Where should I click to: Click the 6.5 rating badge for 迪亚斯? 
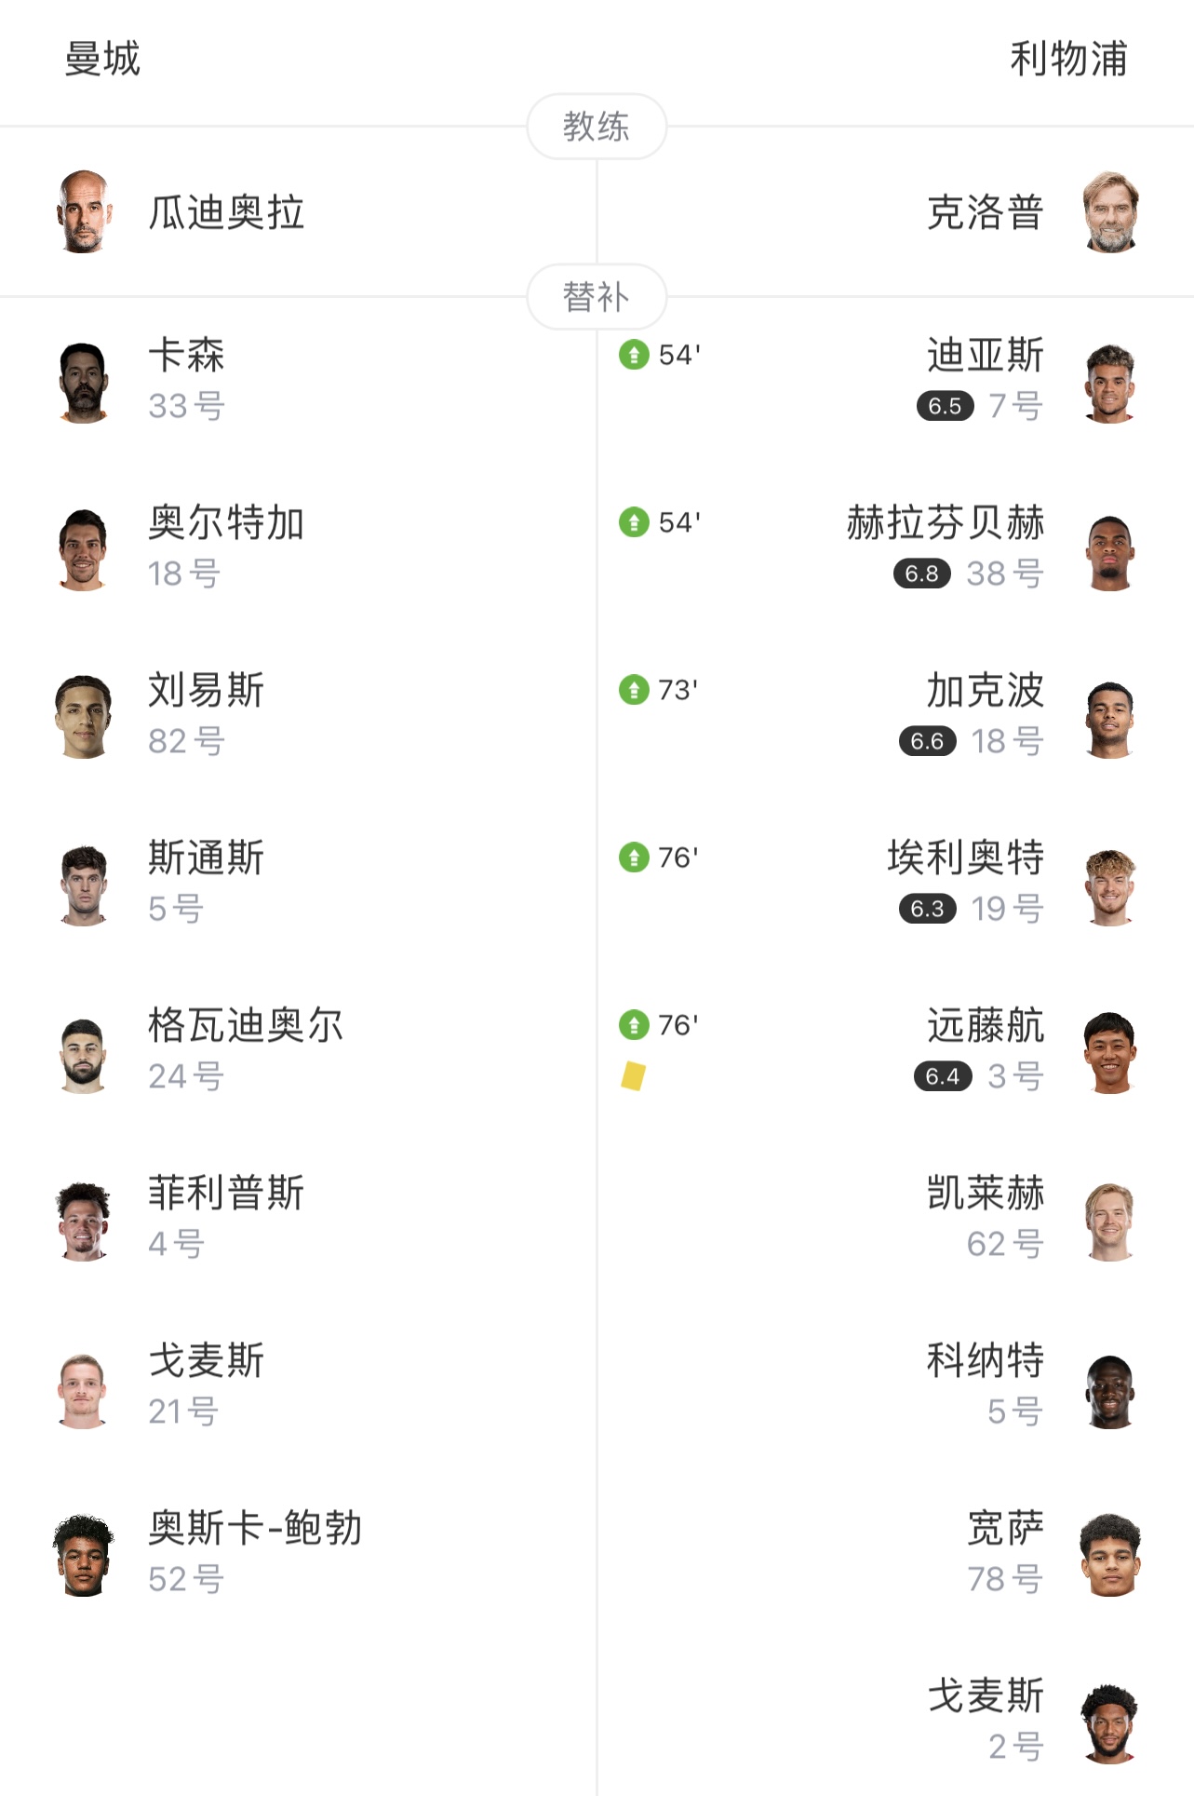945,406
